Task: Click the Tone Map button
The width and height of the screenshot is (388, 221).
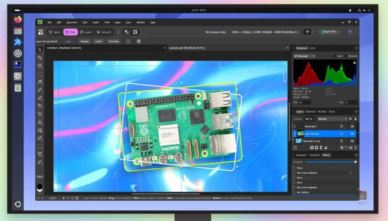Action: (113, 41)
